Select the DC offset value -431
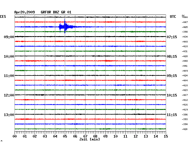Image resolution: width=189 pixels, height=144 pixels. click(x=185, y=51)
